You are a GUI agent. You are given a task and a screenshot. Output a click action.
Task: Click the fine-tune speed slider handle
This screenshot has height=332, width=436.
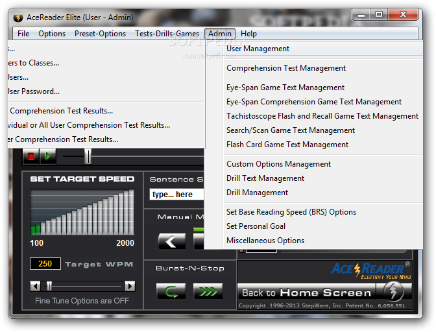tap(49, 286)
